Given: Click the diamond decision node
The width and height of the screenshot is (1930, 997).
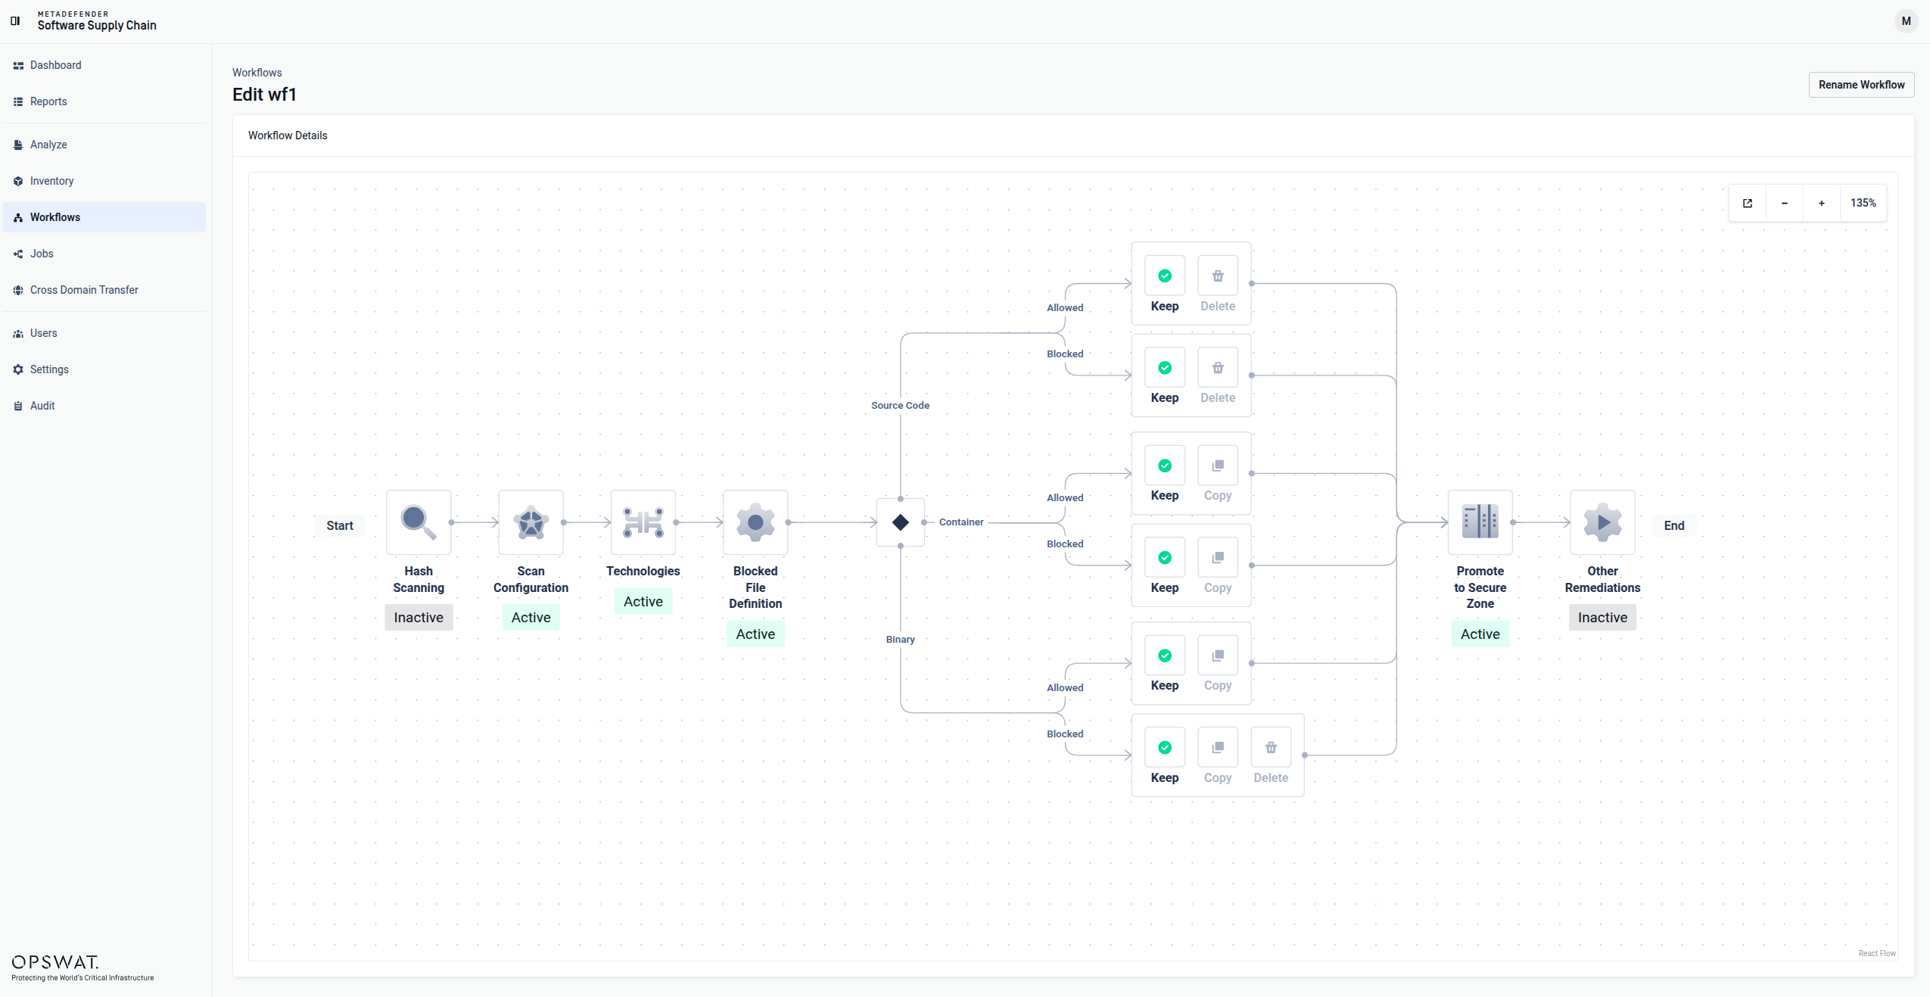Looking at the screenshot, I should coord(901,522).
